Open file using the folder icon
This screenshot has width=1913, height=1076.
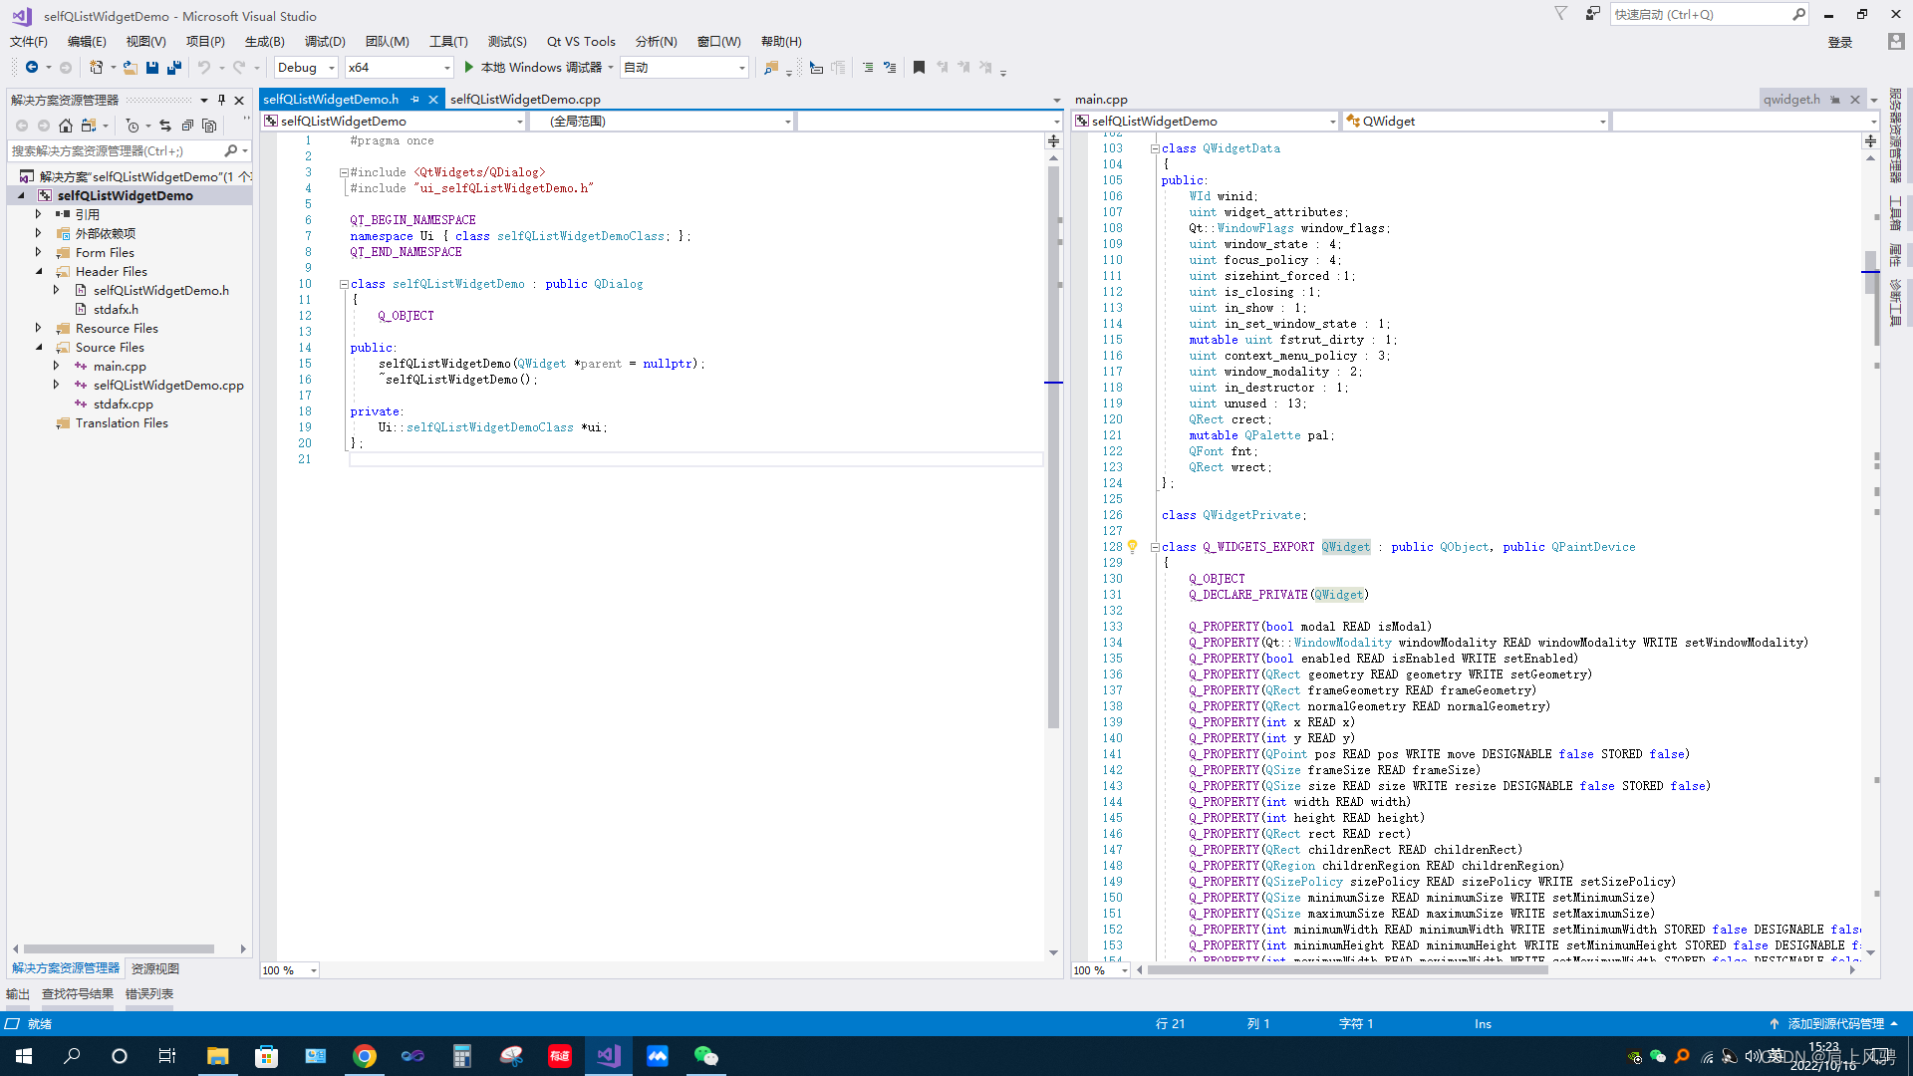(x=130, y=67)
